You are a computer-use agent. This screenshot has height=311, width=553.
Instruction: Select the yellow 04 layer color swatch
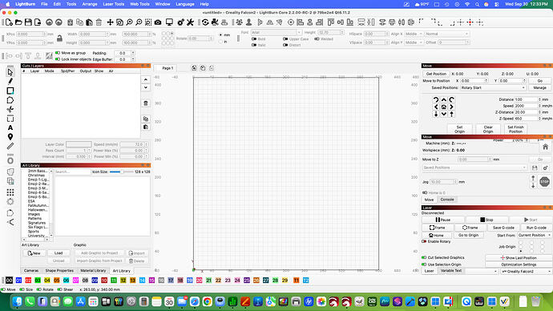click(x=47, y=281)
